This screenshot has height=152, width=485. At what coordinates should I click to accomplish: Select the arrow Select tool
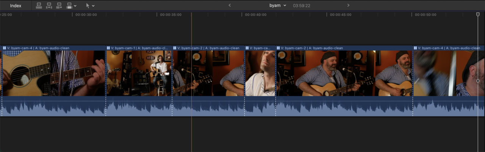pos(88,6)
